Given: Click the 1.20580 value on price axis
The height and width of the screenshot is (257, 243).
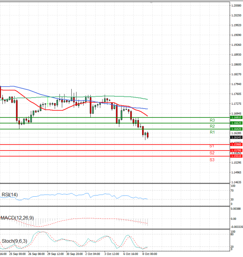Looking at the screenshot, I should point(237,6).
